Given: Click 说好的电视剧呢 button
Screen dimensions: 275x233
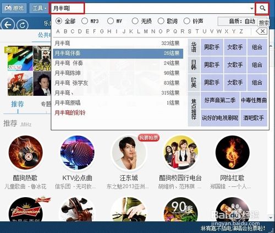Looking at the screenshot, I should 220,118.
